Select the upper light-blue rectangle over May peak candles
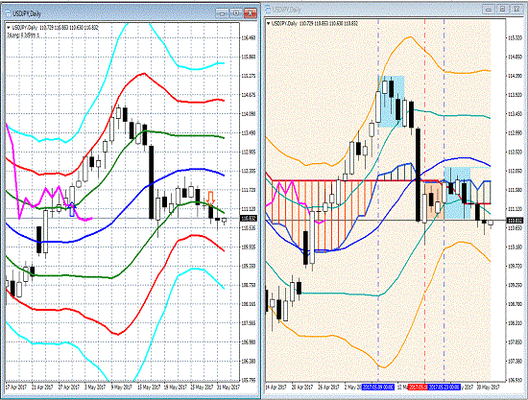 [391, 102]
